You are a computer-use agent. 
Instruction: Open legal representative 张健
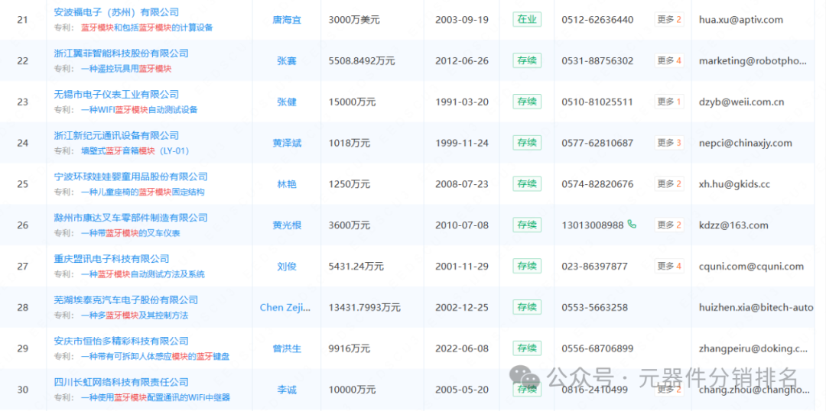(x=287, y=102)
